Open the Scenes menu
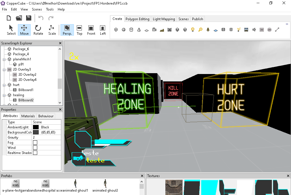Screen dimensions: 291x195 coord(37,9)
